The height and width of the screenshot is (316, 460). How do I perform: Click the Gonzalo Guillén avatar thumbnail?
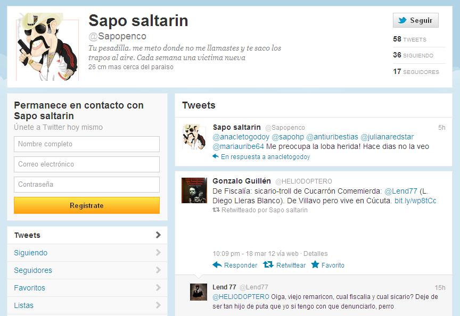[x=194, y=190]
